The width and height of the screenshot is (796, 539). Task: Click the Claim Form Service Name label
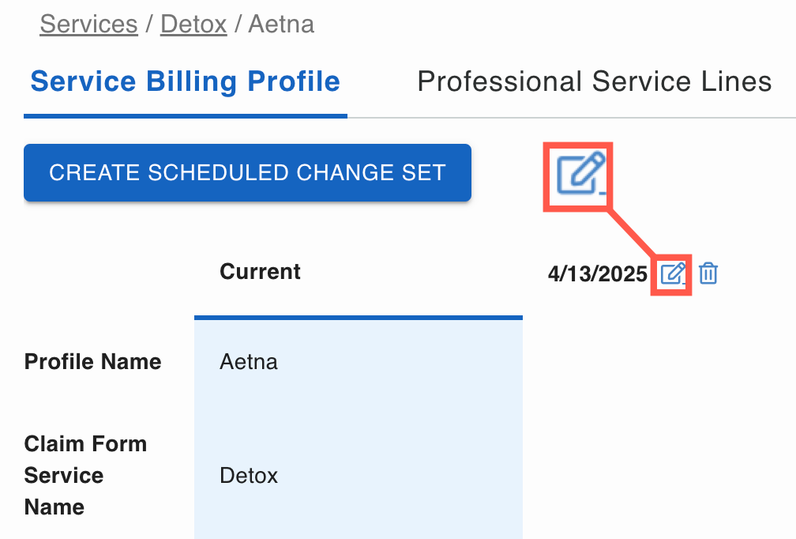coord(85,475)
